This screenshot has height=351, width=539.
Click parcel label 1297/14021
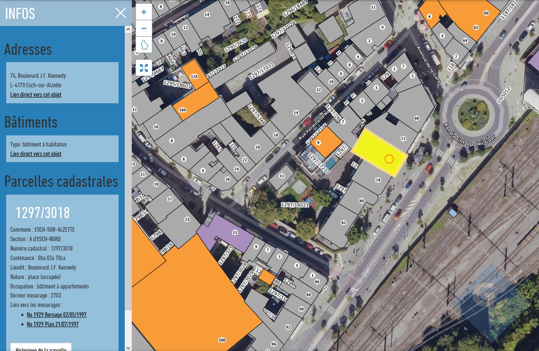coord(295,205)
